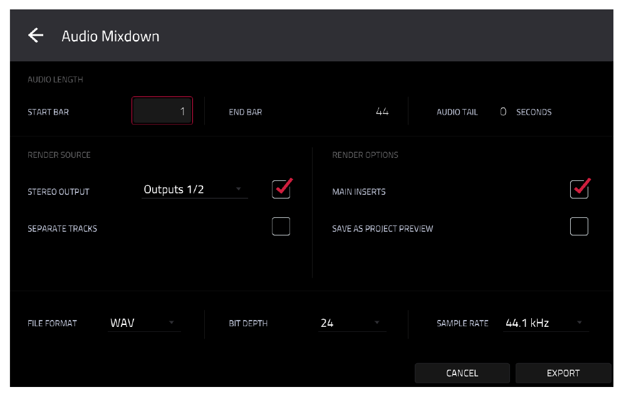The width and height of the screenshot is (624, 397).
Task: Select the End Bar value 44
Action: click(x=382, y=111)
